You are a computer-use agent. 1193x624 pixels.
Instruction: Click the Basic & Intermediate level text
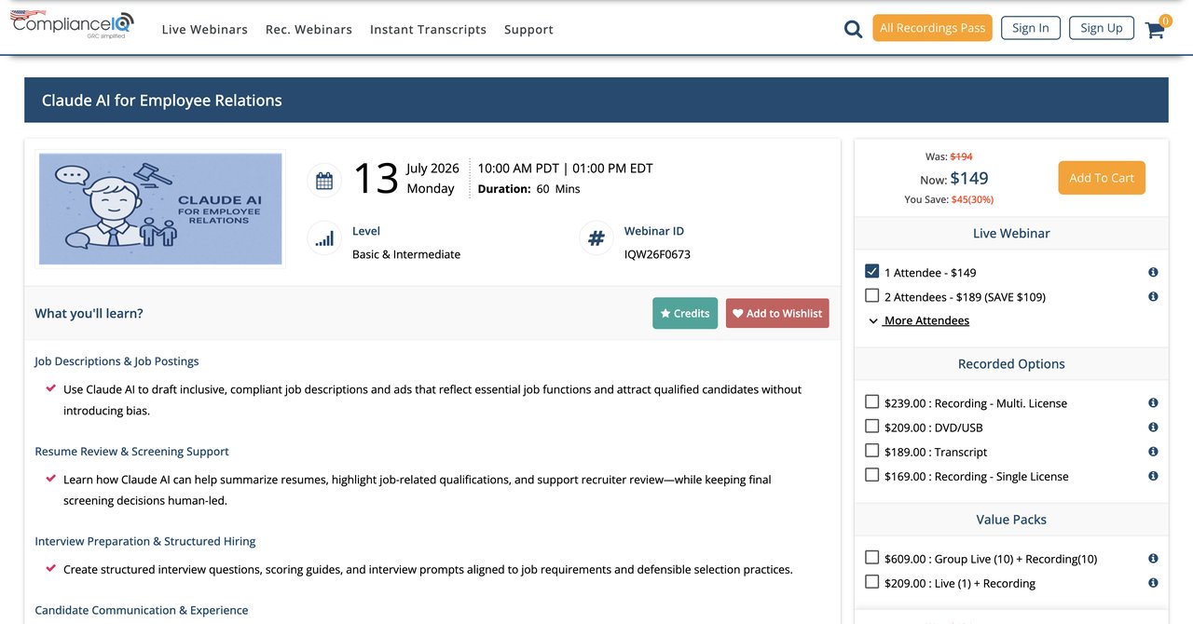click(x=406, y=254)
